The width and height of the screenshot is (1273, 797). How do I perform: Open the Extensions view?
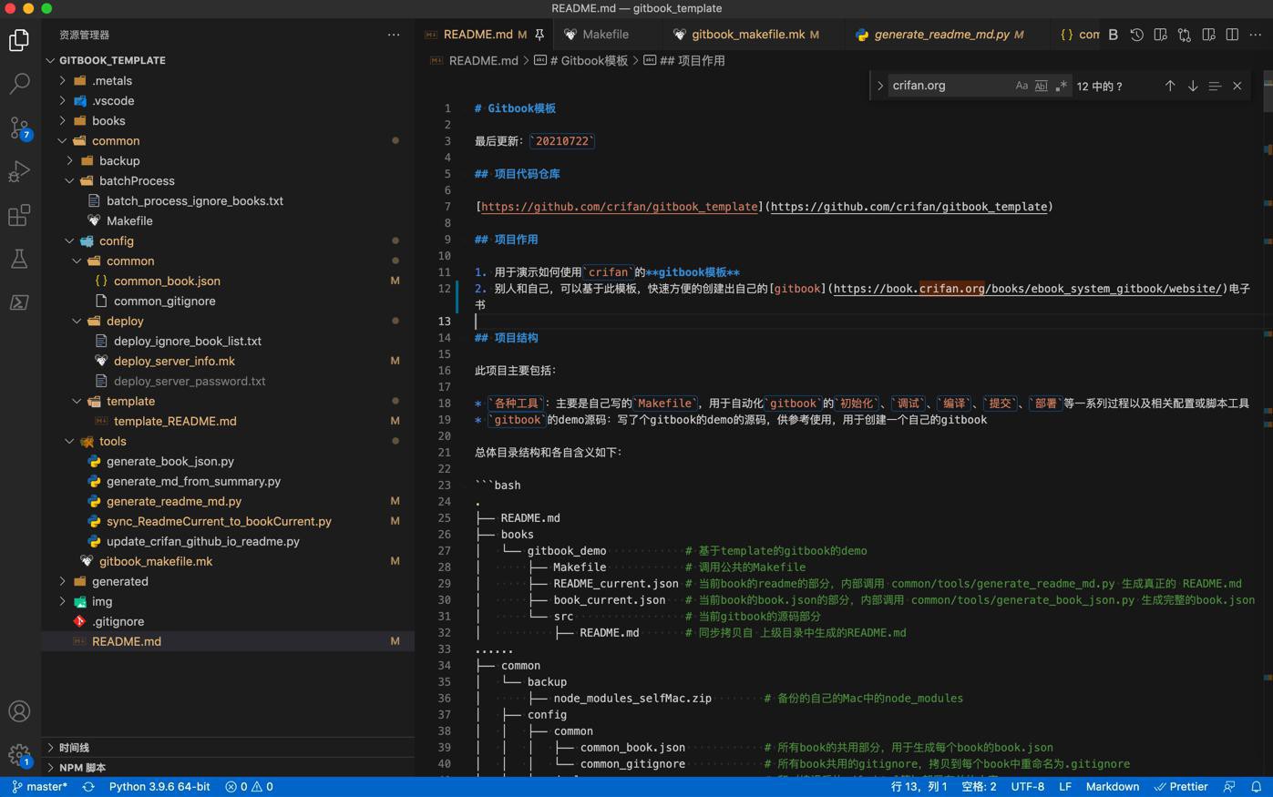pos(19,215)
